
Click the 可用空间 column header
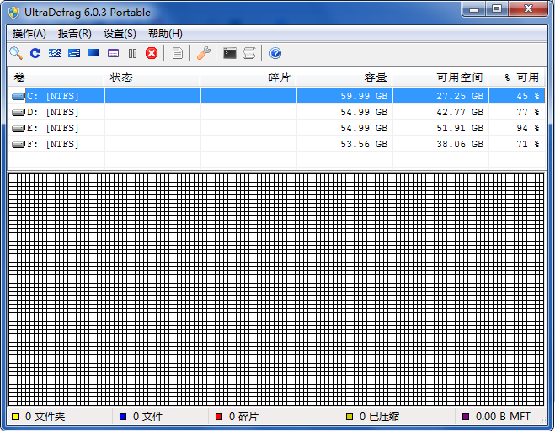click(440, 77)
